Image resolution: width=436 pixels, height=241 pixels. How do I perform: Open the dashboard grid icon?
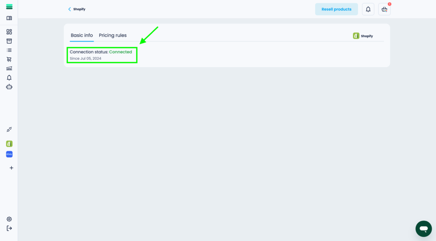pos(9,32)
